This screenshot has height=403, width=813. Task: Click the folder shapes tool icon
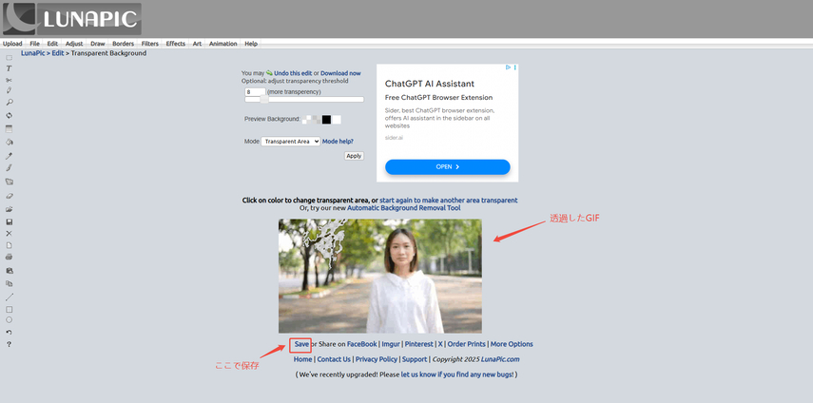click(9, 182)
